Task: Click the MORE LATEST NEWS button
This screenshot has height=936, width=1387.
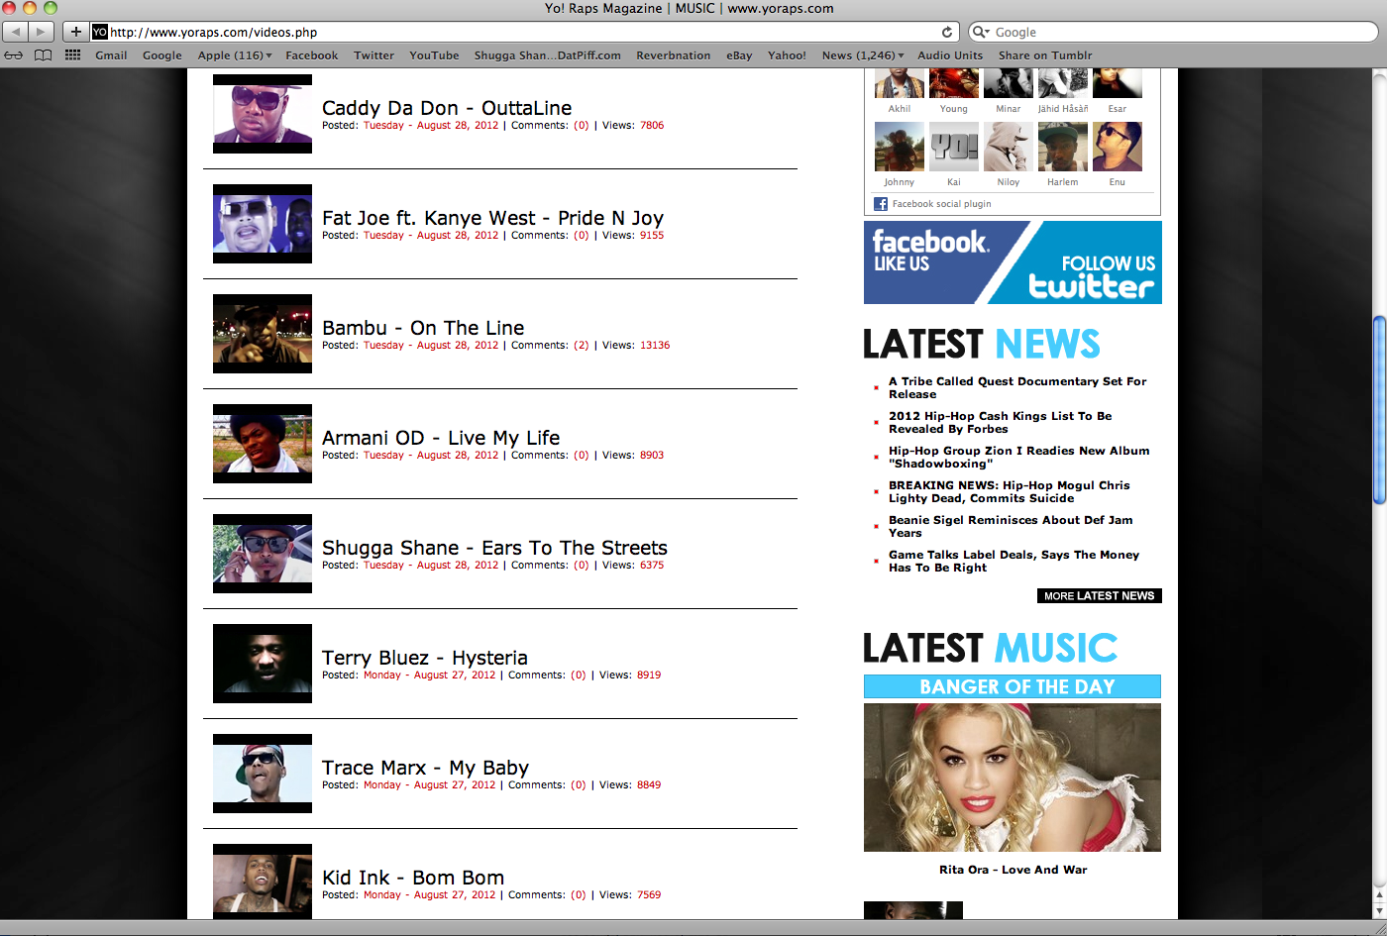Action: [x=1099, y=595]
